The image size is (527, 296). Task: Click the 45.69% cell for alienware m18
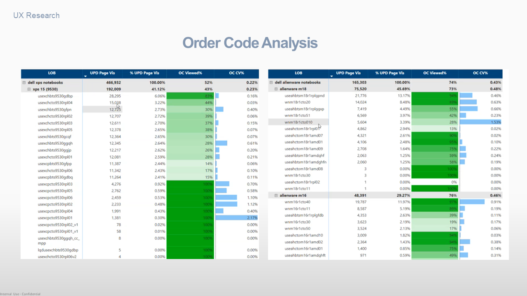pyautogui.click(x=404, y=89)
